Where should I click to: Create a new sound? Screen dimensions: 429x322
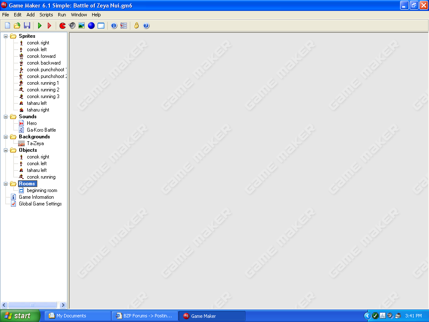pos(72,26)
